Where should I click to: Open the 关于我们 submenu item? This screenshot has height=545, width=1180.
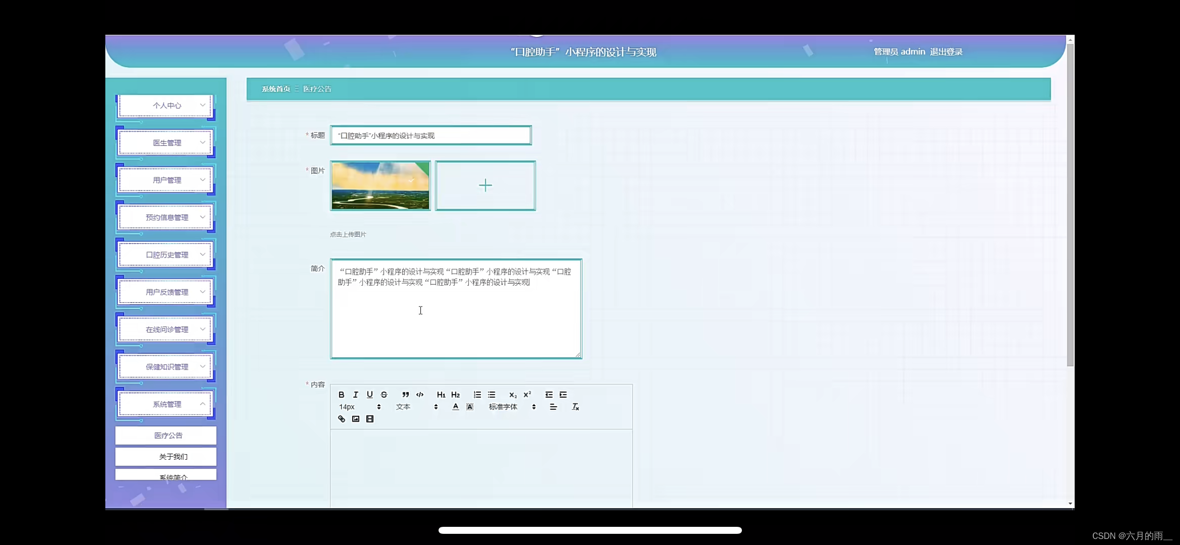click(166, 456)
